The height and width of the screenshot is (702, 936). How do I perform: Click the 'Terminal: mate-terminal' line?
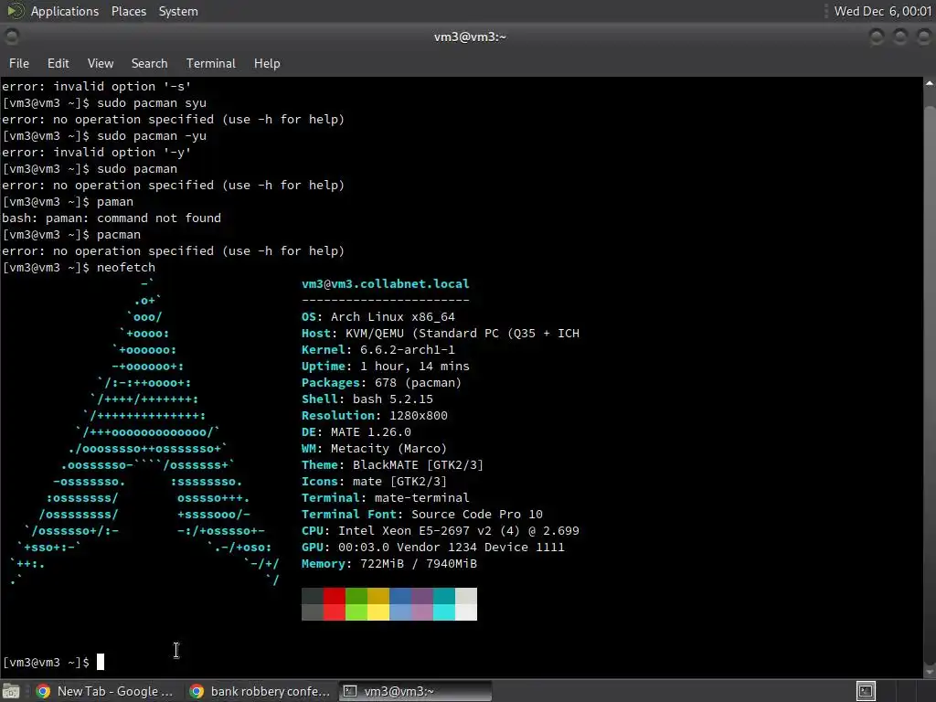coord(386,498)
